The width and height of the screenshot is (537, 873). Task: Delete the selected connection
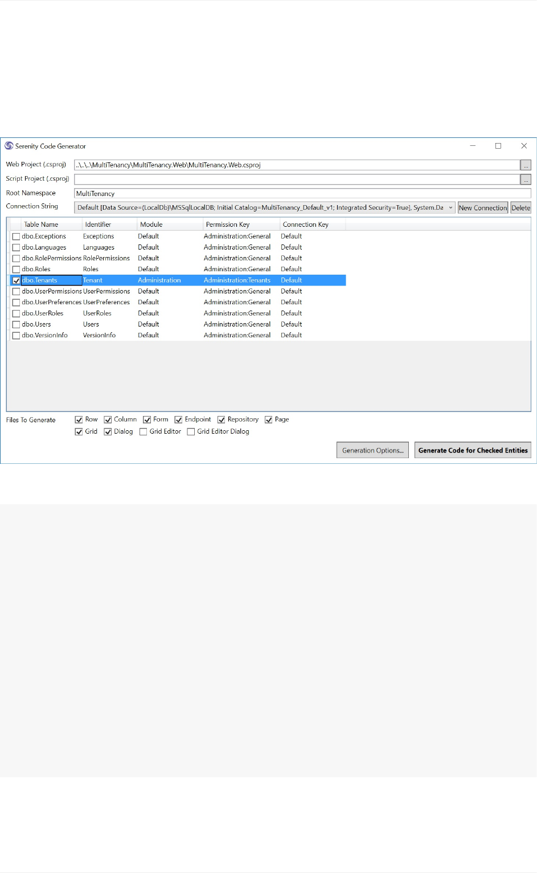point(520,207)
